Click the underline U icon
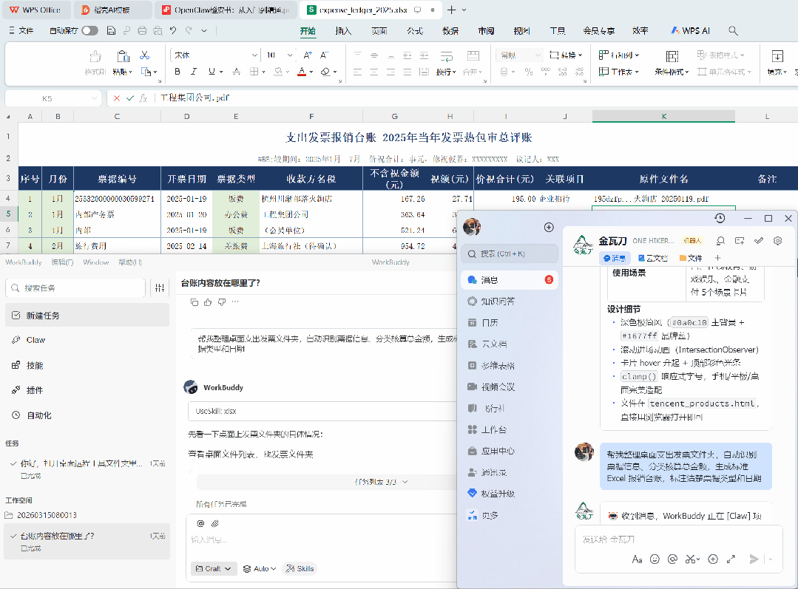The width and height of the screenshot is (798, 589). (212, 72)
